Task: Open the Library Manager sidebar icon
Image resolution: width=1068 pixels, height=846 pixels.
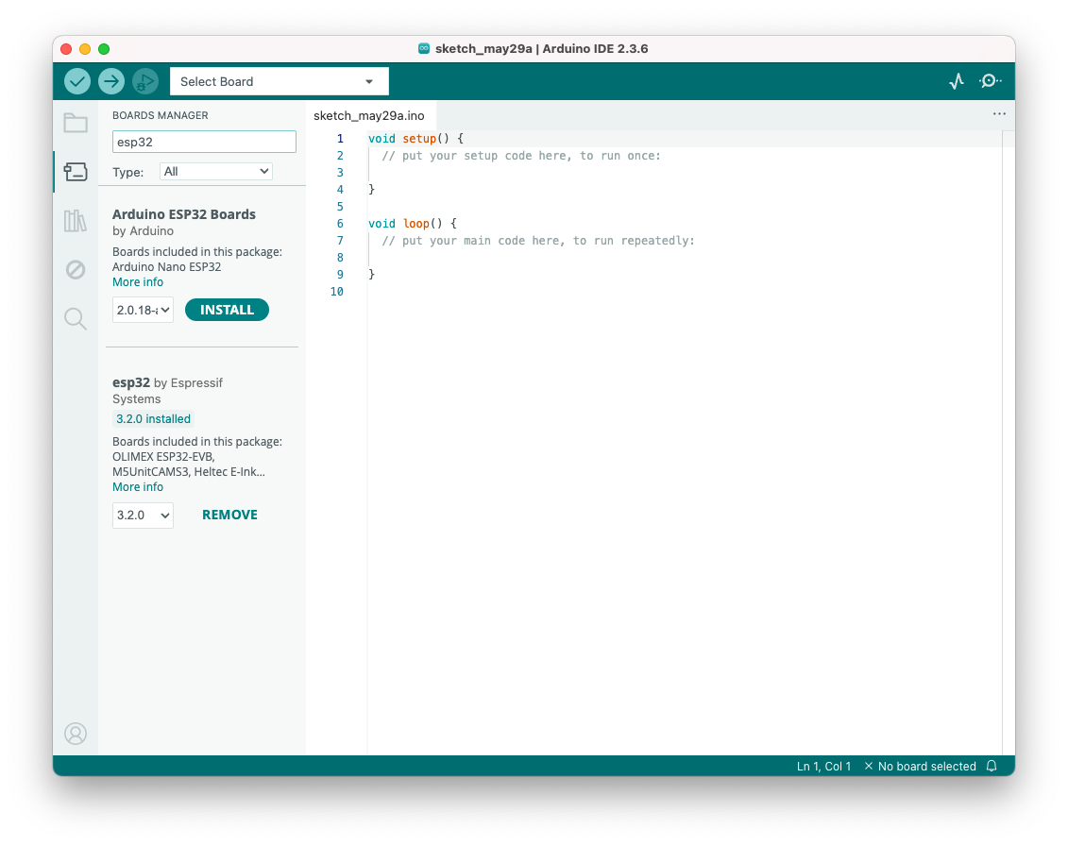Action: tap(76, 221)
